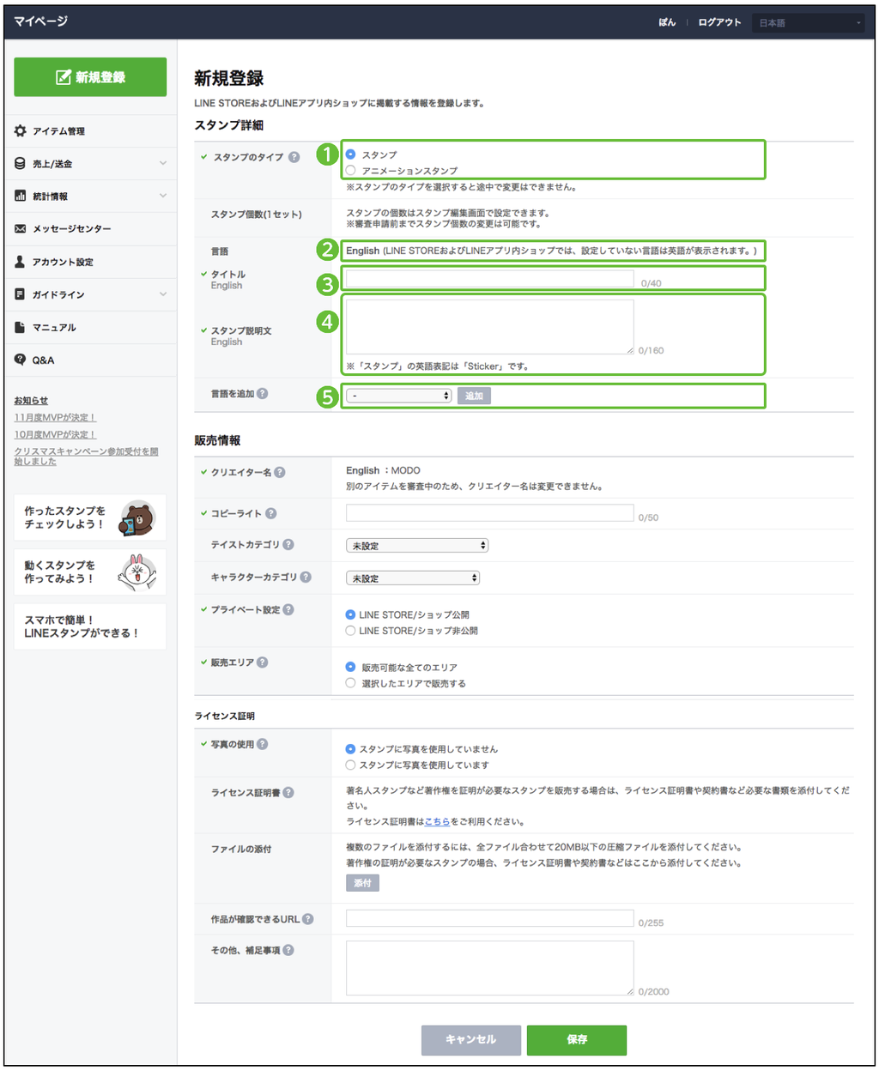Open the 言語を追加 language dropdown

click(399, 396)
